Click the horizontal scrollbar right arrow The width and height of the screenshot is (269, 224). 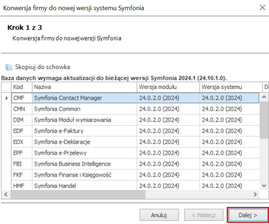(255, 194)
